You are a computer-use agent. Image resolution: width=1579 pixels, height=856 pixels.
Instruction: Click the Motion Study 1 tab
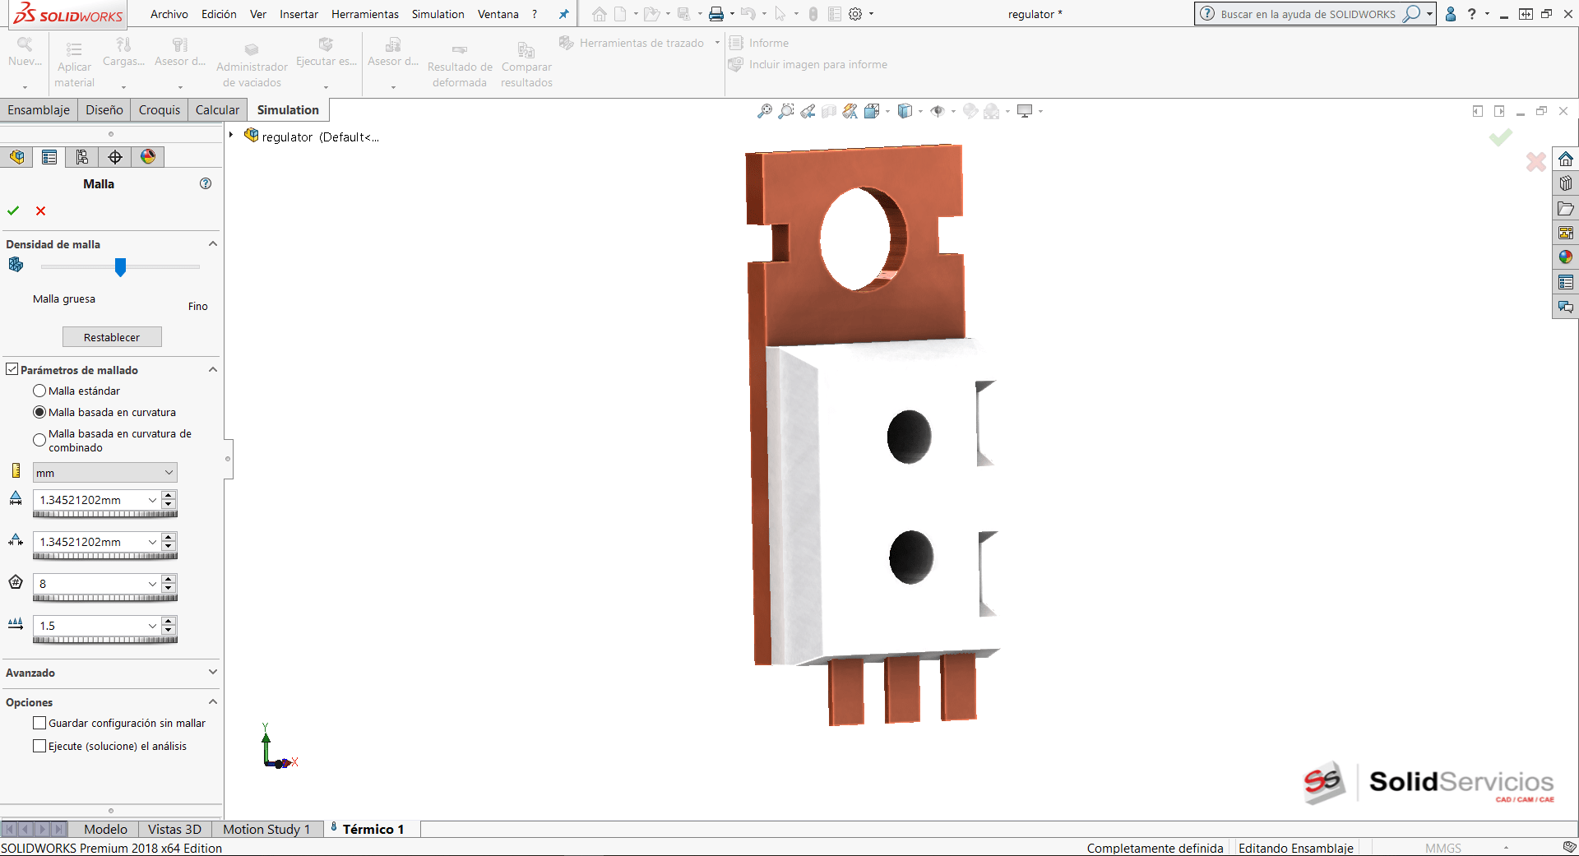pos(266,829)
